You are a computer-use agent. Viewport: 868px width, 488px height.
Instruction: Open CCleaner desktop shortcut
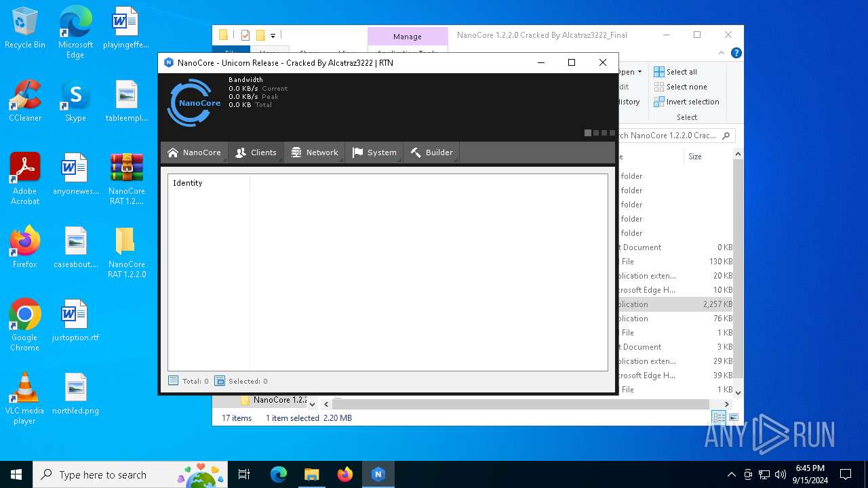click(x=25, y=102)
